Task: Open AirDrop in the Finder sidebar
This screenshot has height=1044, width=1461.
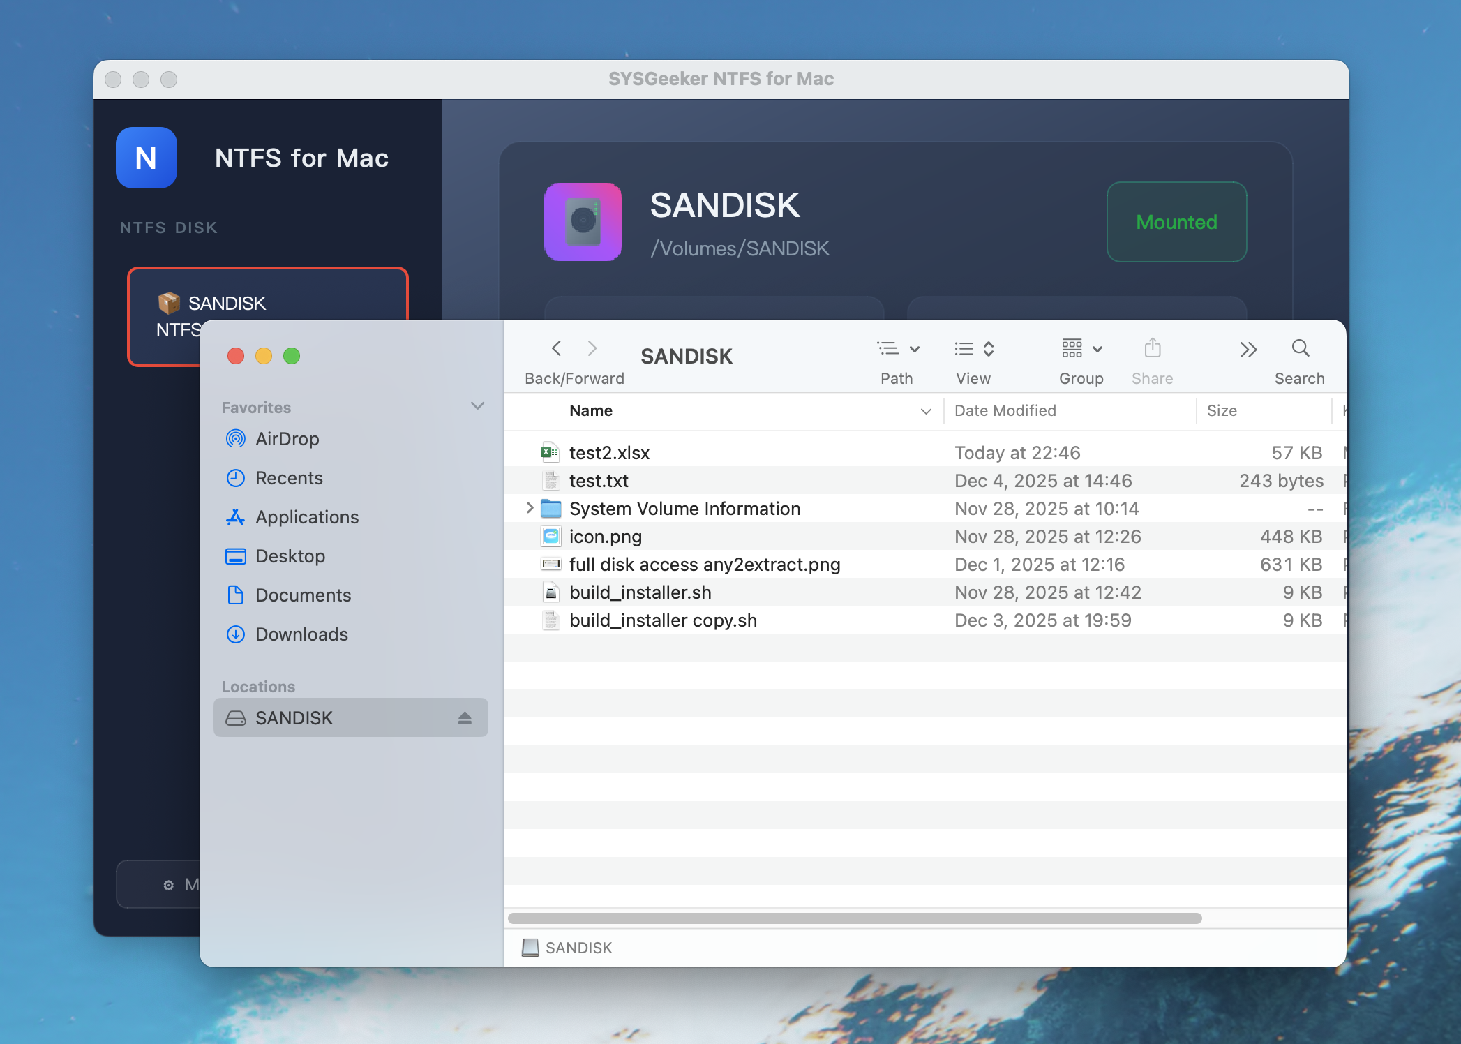Action: point(287,439)
